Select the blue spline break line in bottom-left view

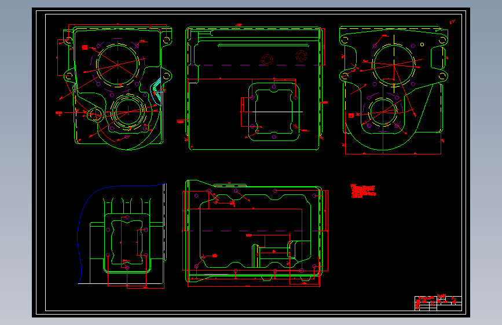click(x=122, y=234)
